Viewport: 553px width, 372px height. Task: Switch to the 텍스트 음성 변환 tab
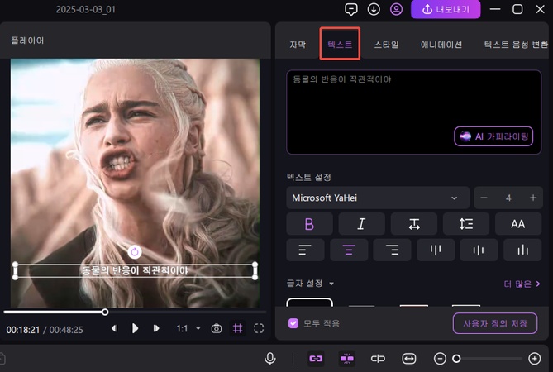516,45
